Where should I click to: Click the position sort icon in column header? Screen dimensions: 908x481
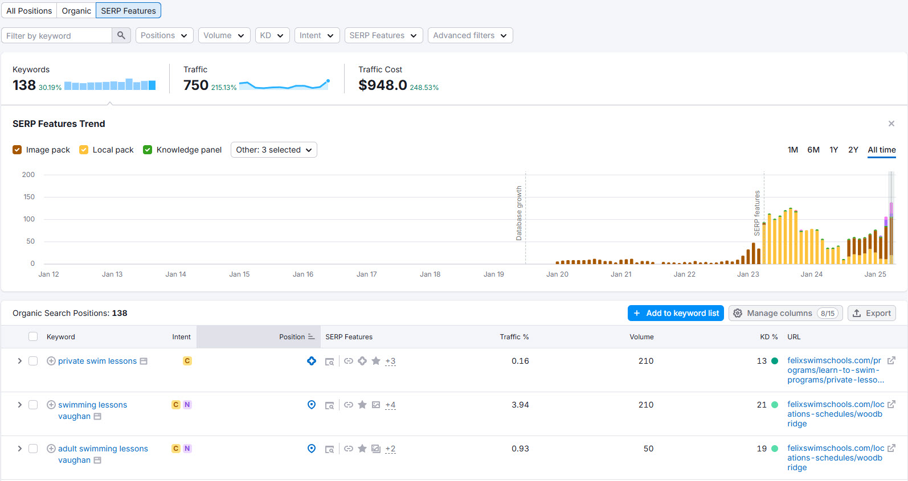[311, 337]
